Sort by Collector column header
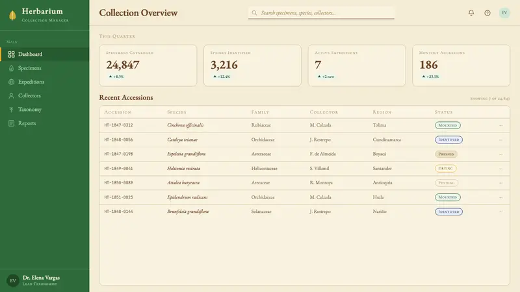The height and width of the screenshot is (292, 520). point(324,112)
